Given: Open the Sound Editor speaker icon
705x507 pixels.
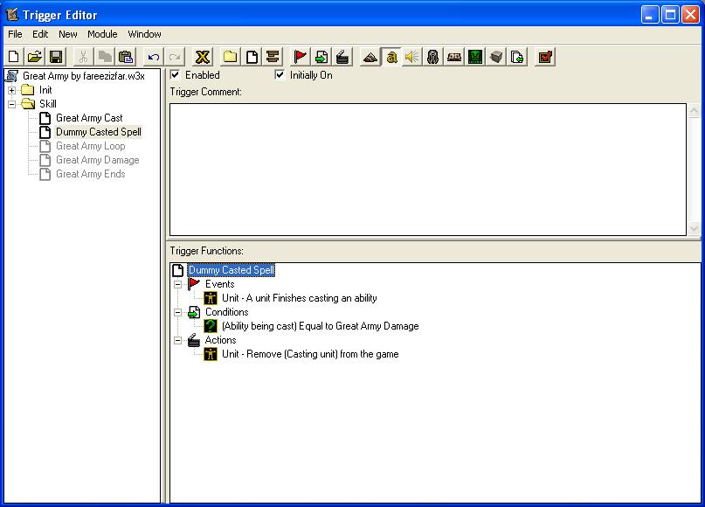Looking at the screenshot, I should click(x=411, y=57).
